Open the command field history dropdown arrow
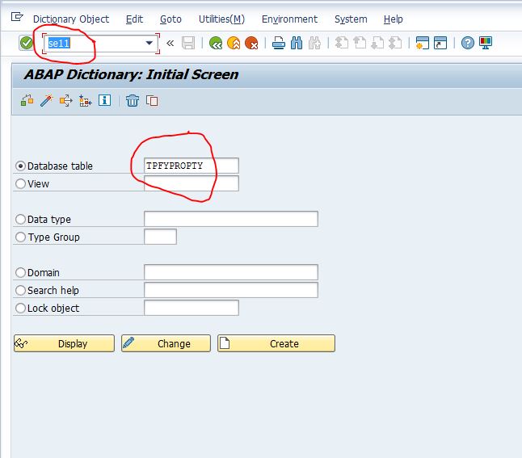522x458 pixels. point(149,43)
